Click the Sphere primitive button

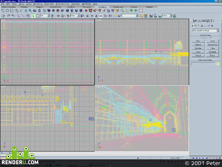pyautogui.click(x=198, y=45)
